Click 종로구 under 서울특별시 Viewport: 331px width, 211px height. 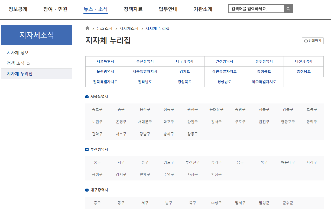tap(98, 109)
